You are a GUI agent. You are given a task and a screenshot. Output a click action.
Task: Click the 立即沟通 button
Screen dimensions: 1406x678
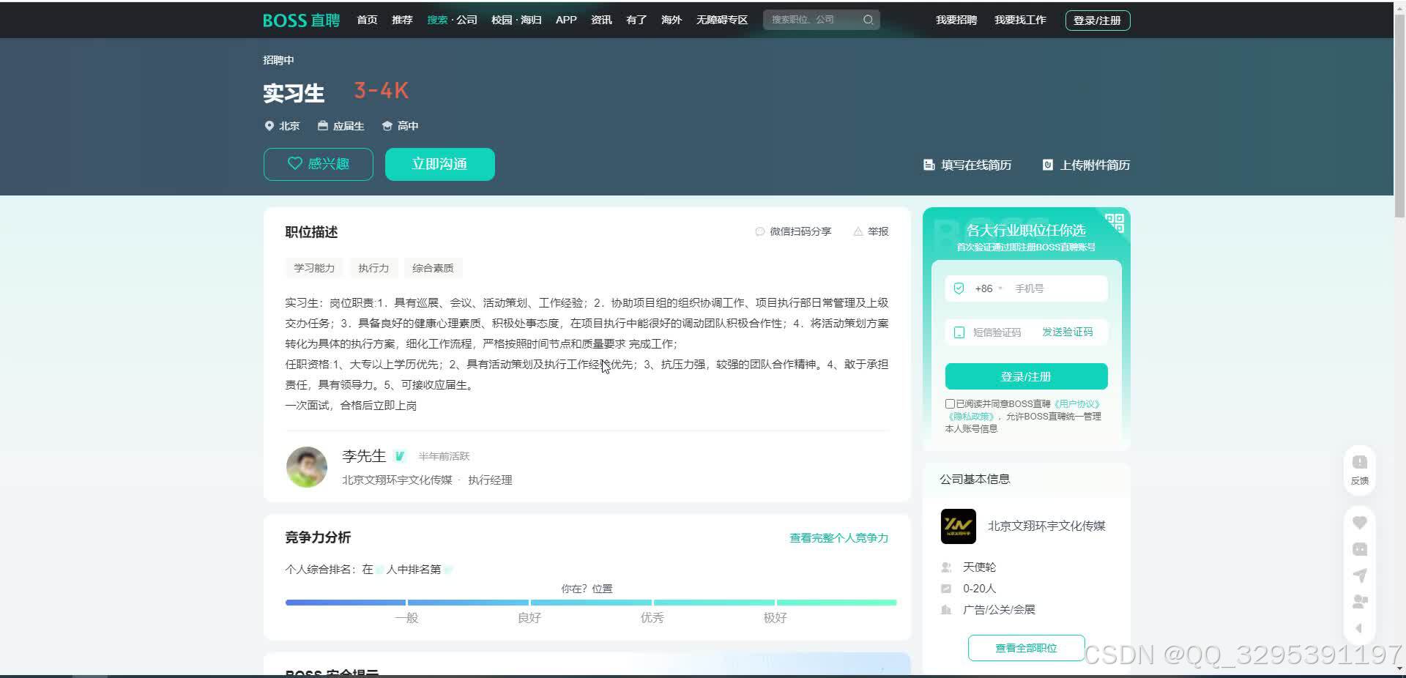coord(440,164)
